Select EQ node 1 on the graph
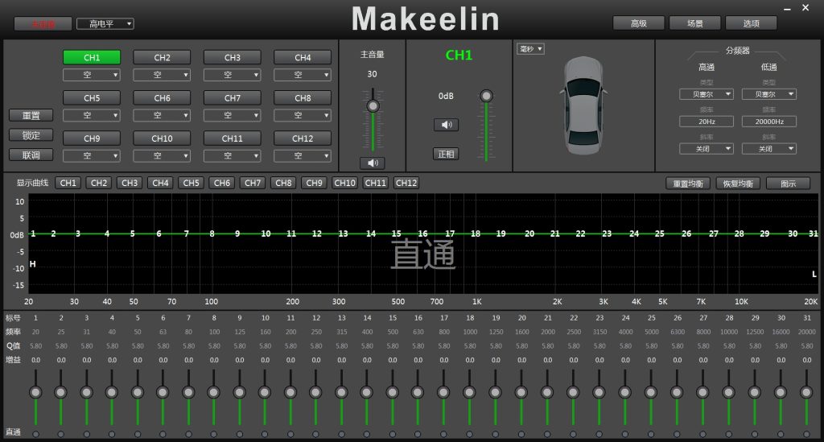The height and width of the screenshot is (442, 824). [33, 233]
